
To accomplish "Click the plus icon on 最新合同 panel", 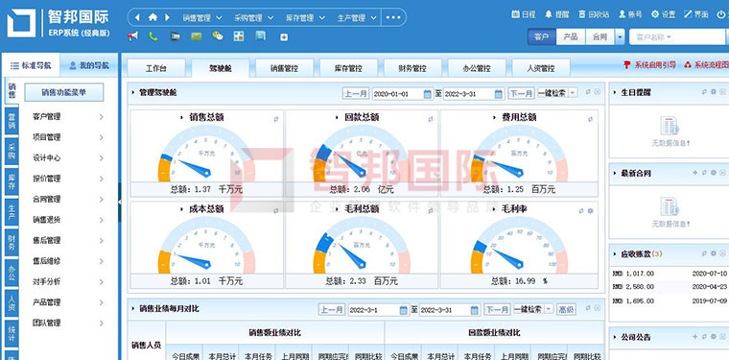I will coord(695,173).
